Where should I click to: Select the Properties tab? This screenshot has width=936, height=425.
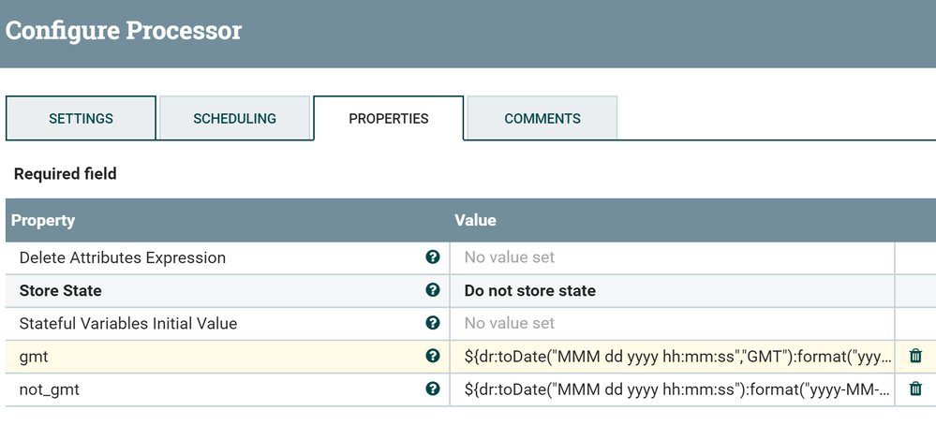click(388, 119)
